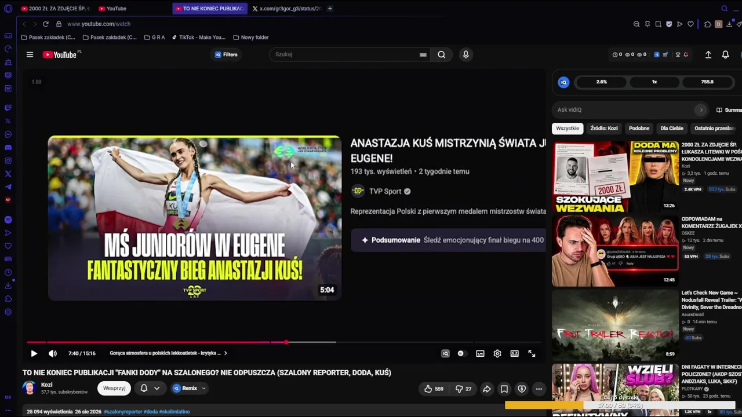The image size is (742, 417).
Task: Play the video with the play button
Action: click(34, 353)
